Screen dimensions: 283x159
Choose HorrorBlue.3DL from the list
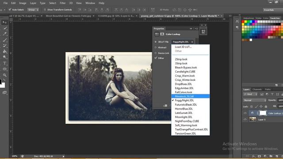coord(191,109)
